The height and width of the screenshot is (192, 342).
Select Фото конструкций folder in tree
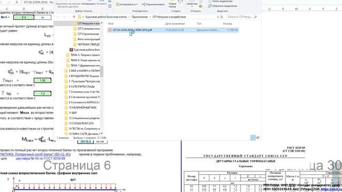tap(87, 39)
